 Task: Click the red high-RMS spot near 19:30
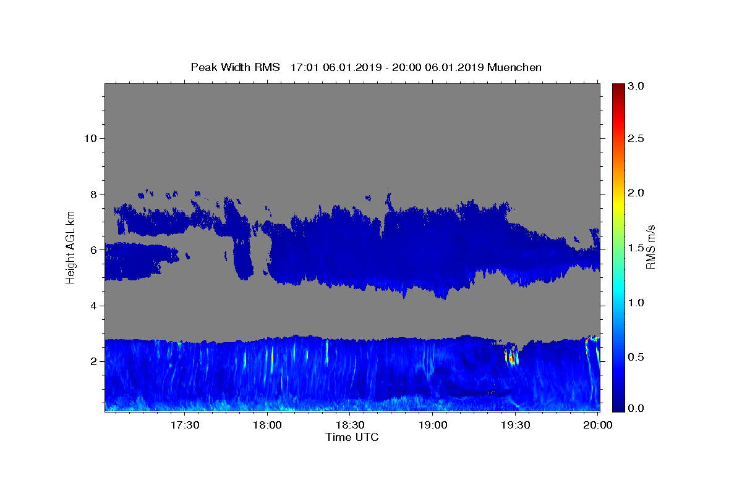point(511,358)
